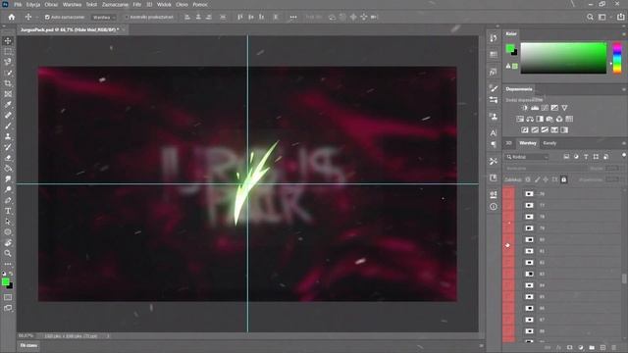Select the Move tool in the toolbar
The image size is (628, 353).
(8, 41)
